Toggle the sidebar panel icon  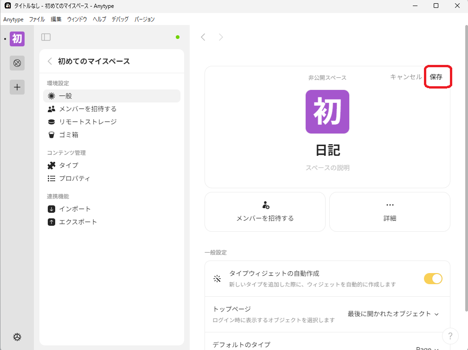coord(45,37)
